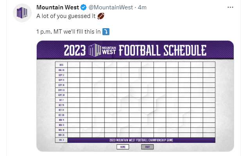Click the blue verified badge
The width and height of the screenshot is (247, 156).
[84, 7]
